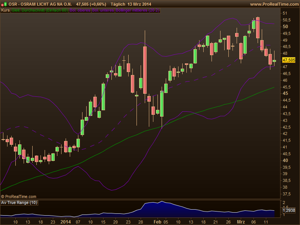Click the candlestick icon beside the OSR title
The width and height of the screenshot is (300, 225).
[x=4, y=4]
